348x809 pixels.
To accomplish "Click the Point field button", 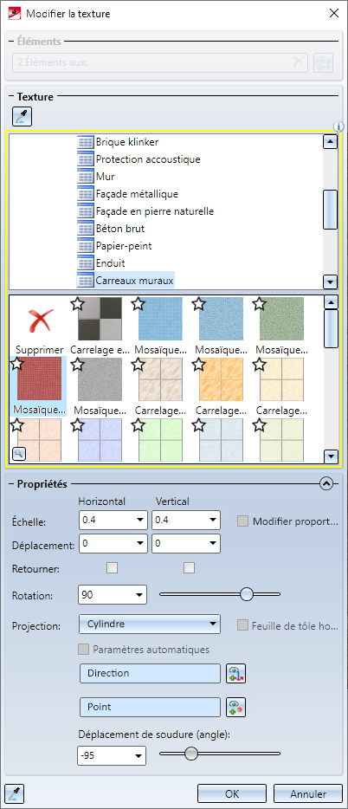I will (x=150, y=707).
